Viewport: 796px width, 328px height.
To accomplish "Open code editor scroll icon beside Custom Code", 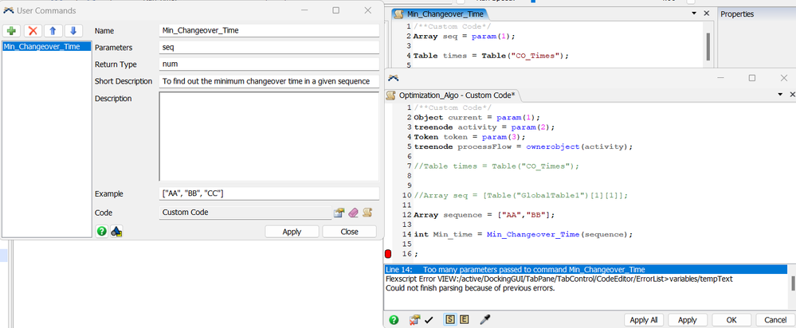I will tap(367, 213).
